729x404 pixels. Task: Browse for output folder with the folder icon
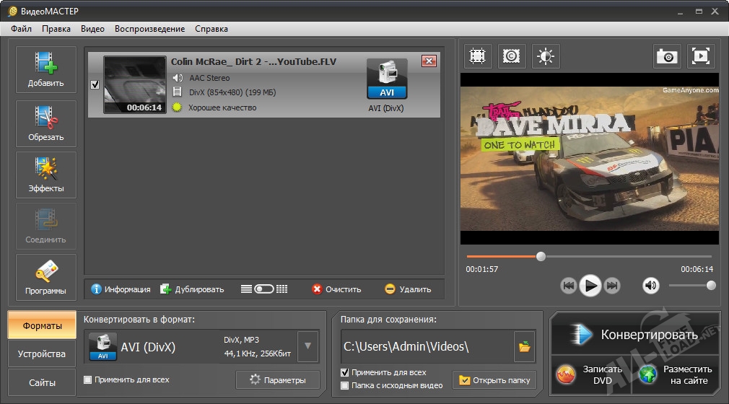pyautogui.click(x=524, y=347)
